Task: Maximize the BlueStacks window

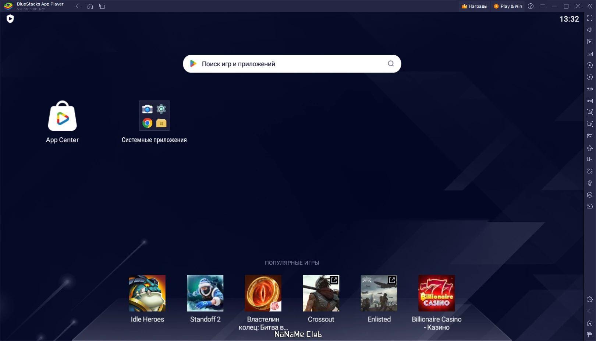Action: click(566, 6)
